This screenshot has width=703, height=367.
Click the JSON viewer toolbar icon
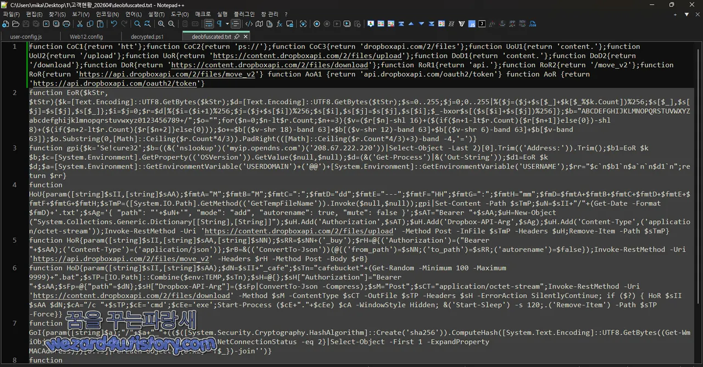click(532, 24)
